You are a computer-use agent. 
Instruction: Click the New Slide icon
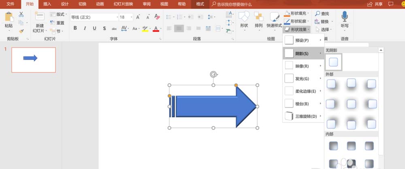click(x=40, y=16)
